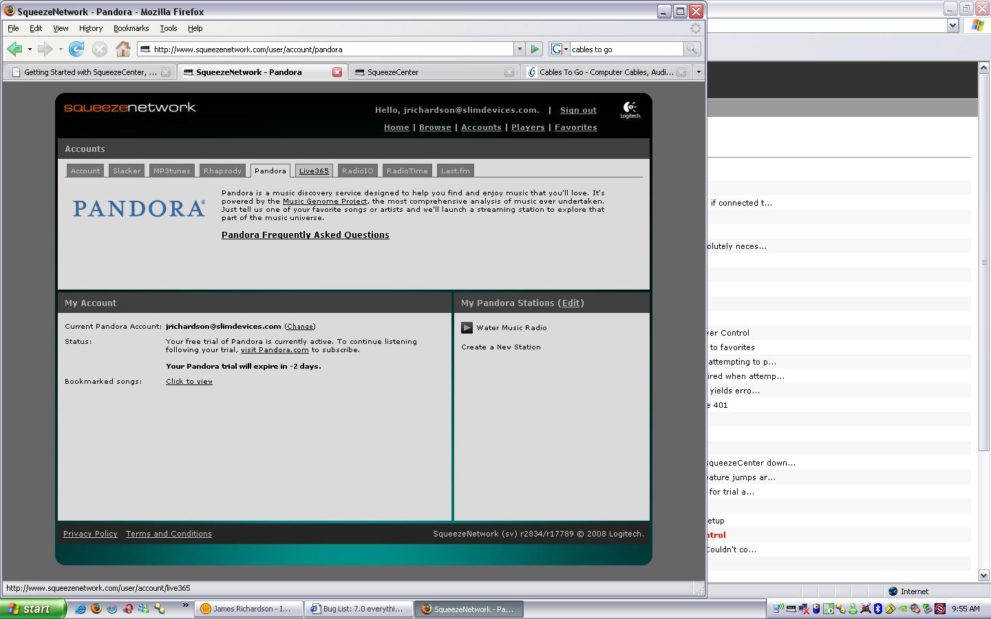Click the Logitech logo
This screenshot has width=991, height=619.
pos(630,110)
